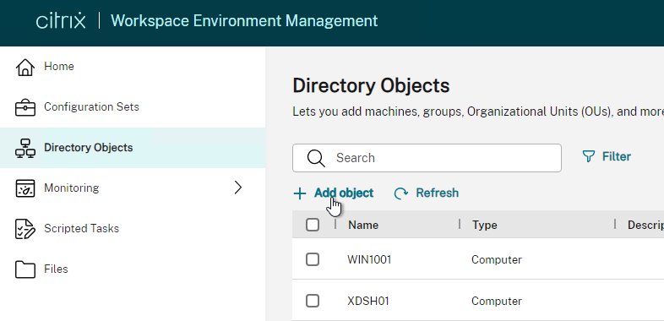Sort table by Name column header
Viewport: 664px width, 321px height.
point(363,225)
